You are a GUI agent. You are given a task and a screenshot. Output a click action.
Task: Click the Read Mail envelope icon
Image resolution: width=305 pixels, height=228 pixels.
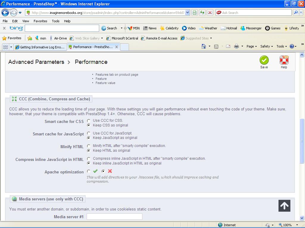[x=228, y=46]
